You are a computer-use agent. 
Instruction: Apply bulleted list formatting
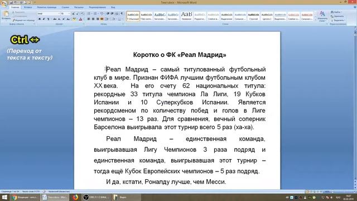(89, 13)
